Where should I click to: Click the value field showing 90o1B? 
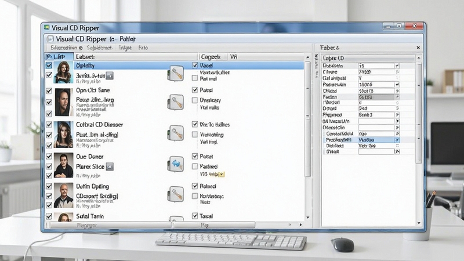tap(376, 91)
